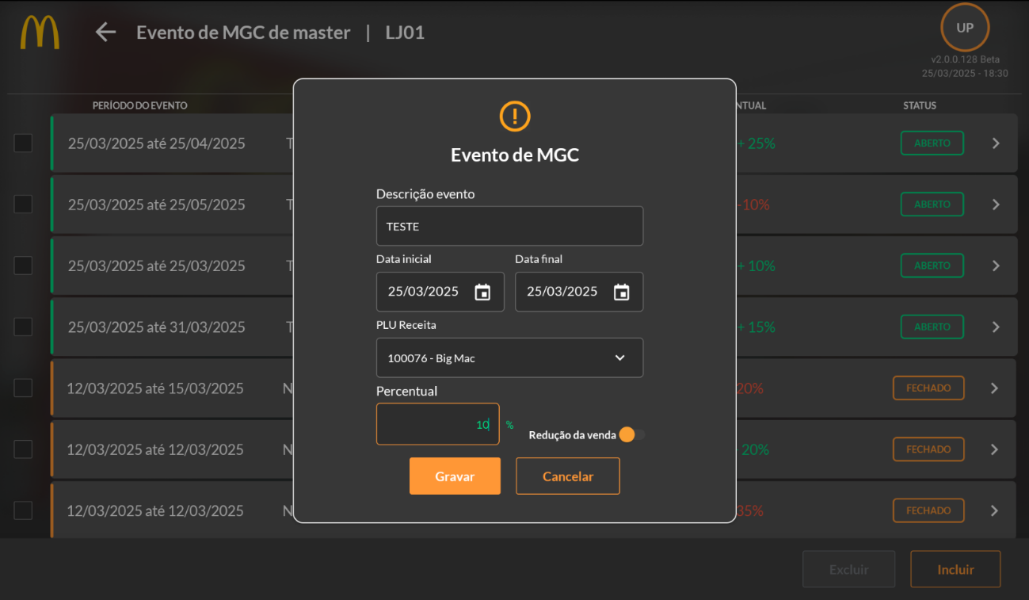The image size is (1029, 600).
Task: Expand the chevron on the -35% FECHADO row
Action: [995, 510]
